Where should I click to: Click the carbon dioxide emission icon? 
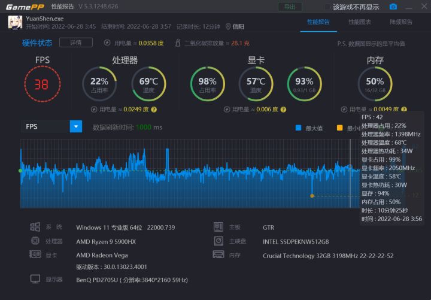(x=178, y=43)
